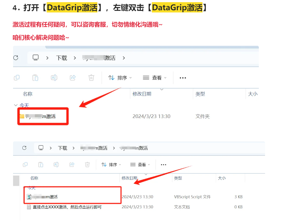Viewport: 303px width, 223px height.
Task: Click delete trash icon in upper Explorer toolbar
Action: point(91,78)
